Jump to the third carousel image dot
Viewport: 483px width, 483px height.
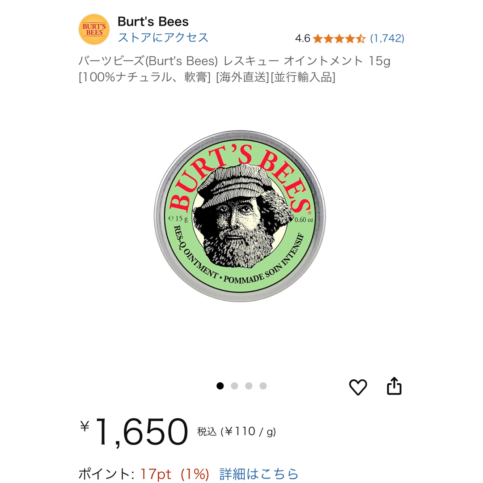tap(249, 386)
